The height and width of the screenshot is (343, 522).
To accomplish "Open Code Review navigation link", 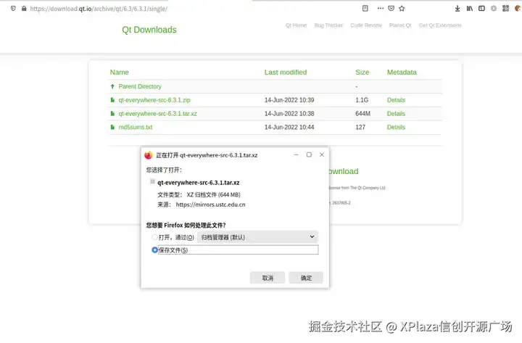I will (366, 25).
